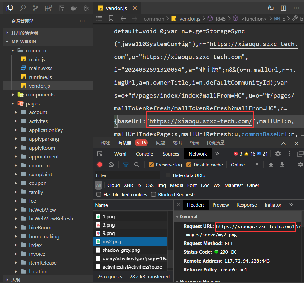The width and height of the screenshot is (304, 283).
Task: Switch to the 问题 panel tab
Action: pos(160,143)
